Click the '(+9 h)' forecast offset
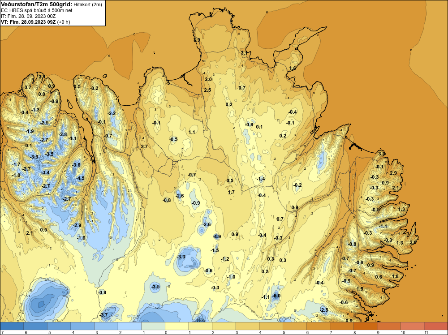The image size is (448, 335). [64, 22]
